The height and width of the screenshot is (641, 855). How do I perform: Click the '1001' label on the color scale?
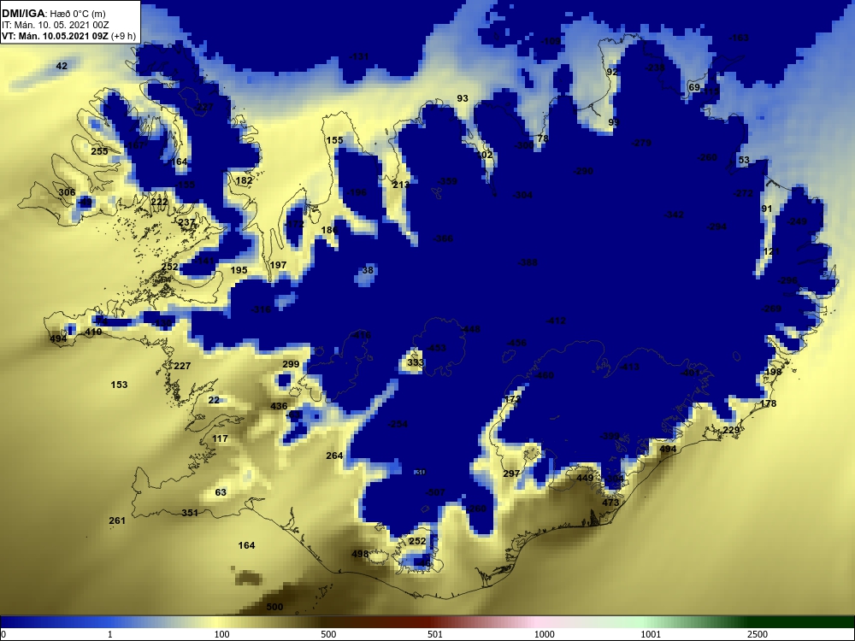pos(651,634)
